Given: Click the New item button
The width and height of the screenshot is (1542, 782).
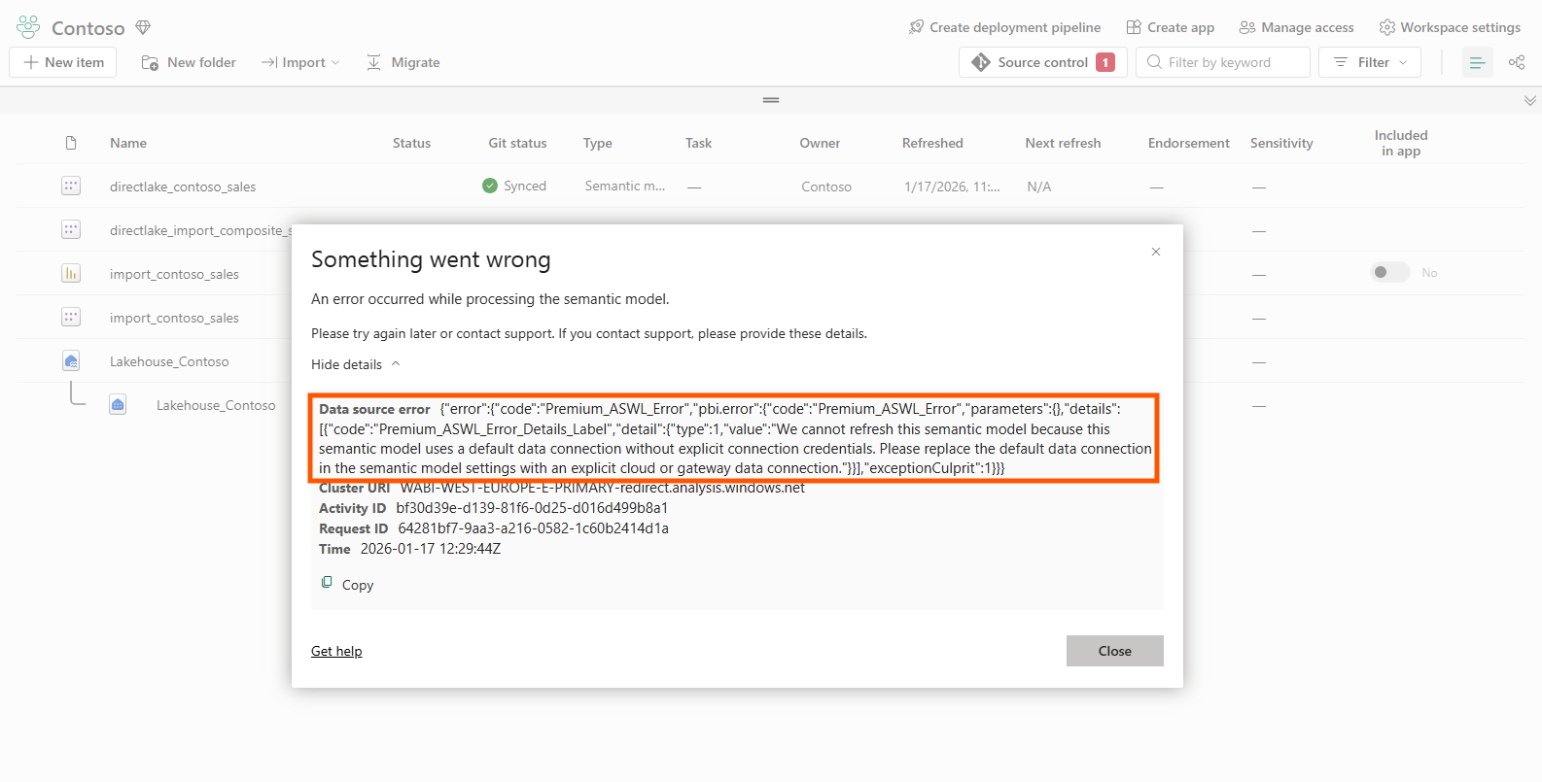Looking at the screenshot, I should tap(63, 62).
